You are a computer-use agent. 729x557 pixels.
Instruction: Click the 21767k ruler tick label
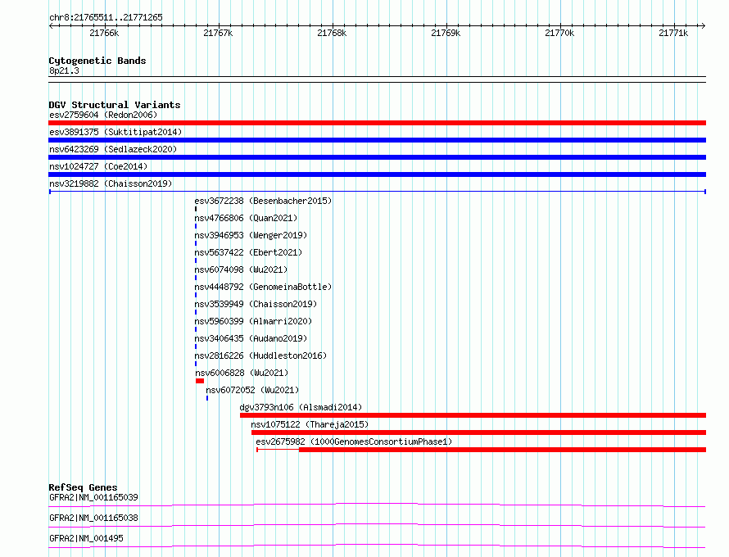pos(218,33)
